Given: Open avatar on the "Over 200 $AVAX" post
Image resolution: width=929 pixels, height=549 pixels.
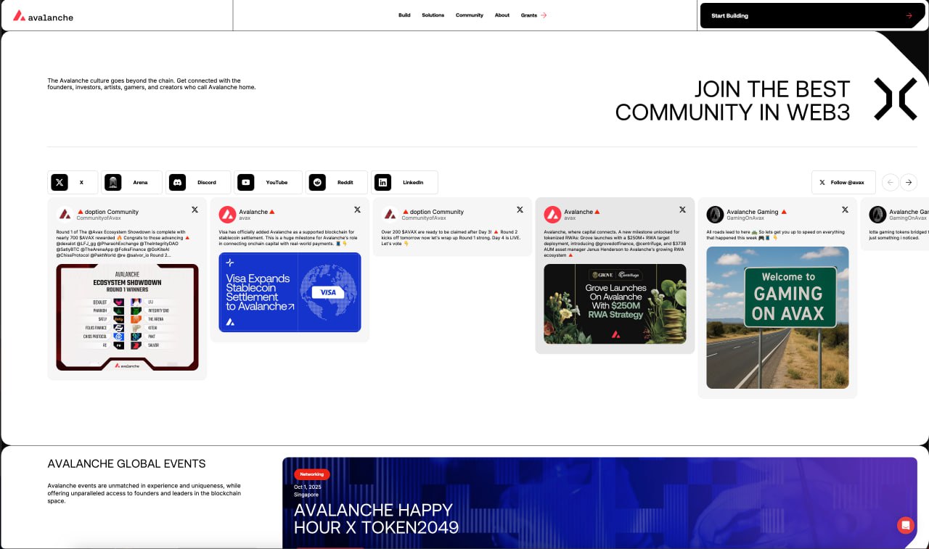Looking at the screenshot, I should coord(390,214).
